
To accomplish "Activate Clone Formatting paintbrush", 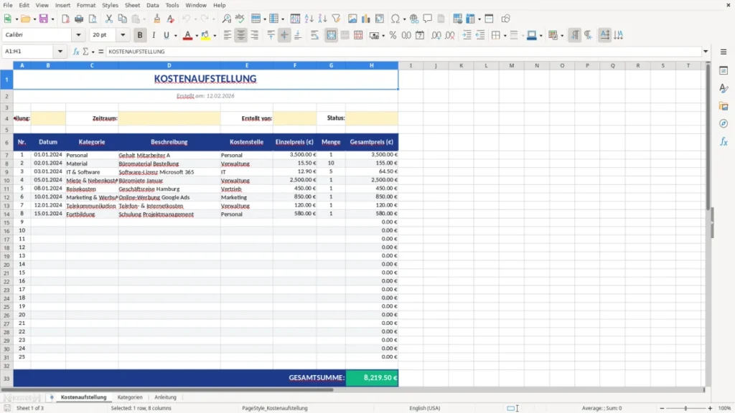I will pos(157,19).
